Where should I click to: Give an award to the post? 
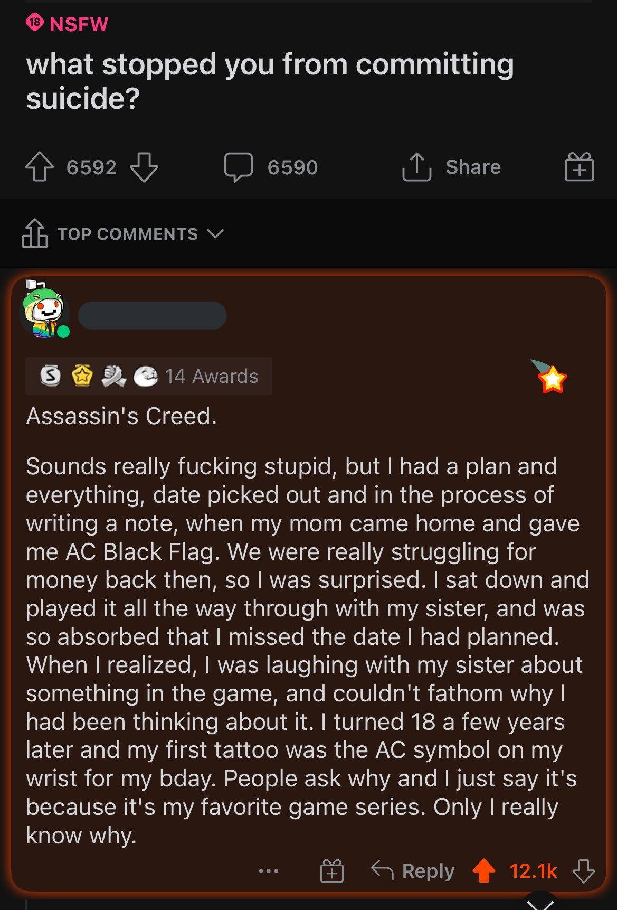point(579,167)
